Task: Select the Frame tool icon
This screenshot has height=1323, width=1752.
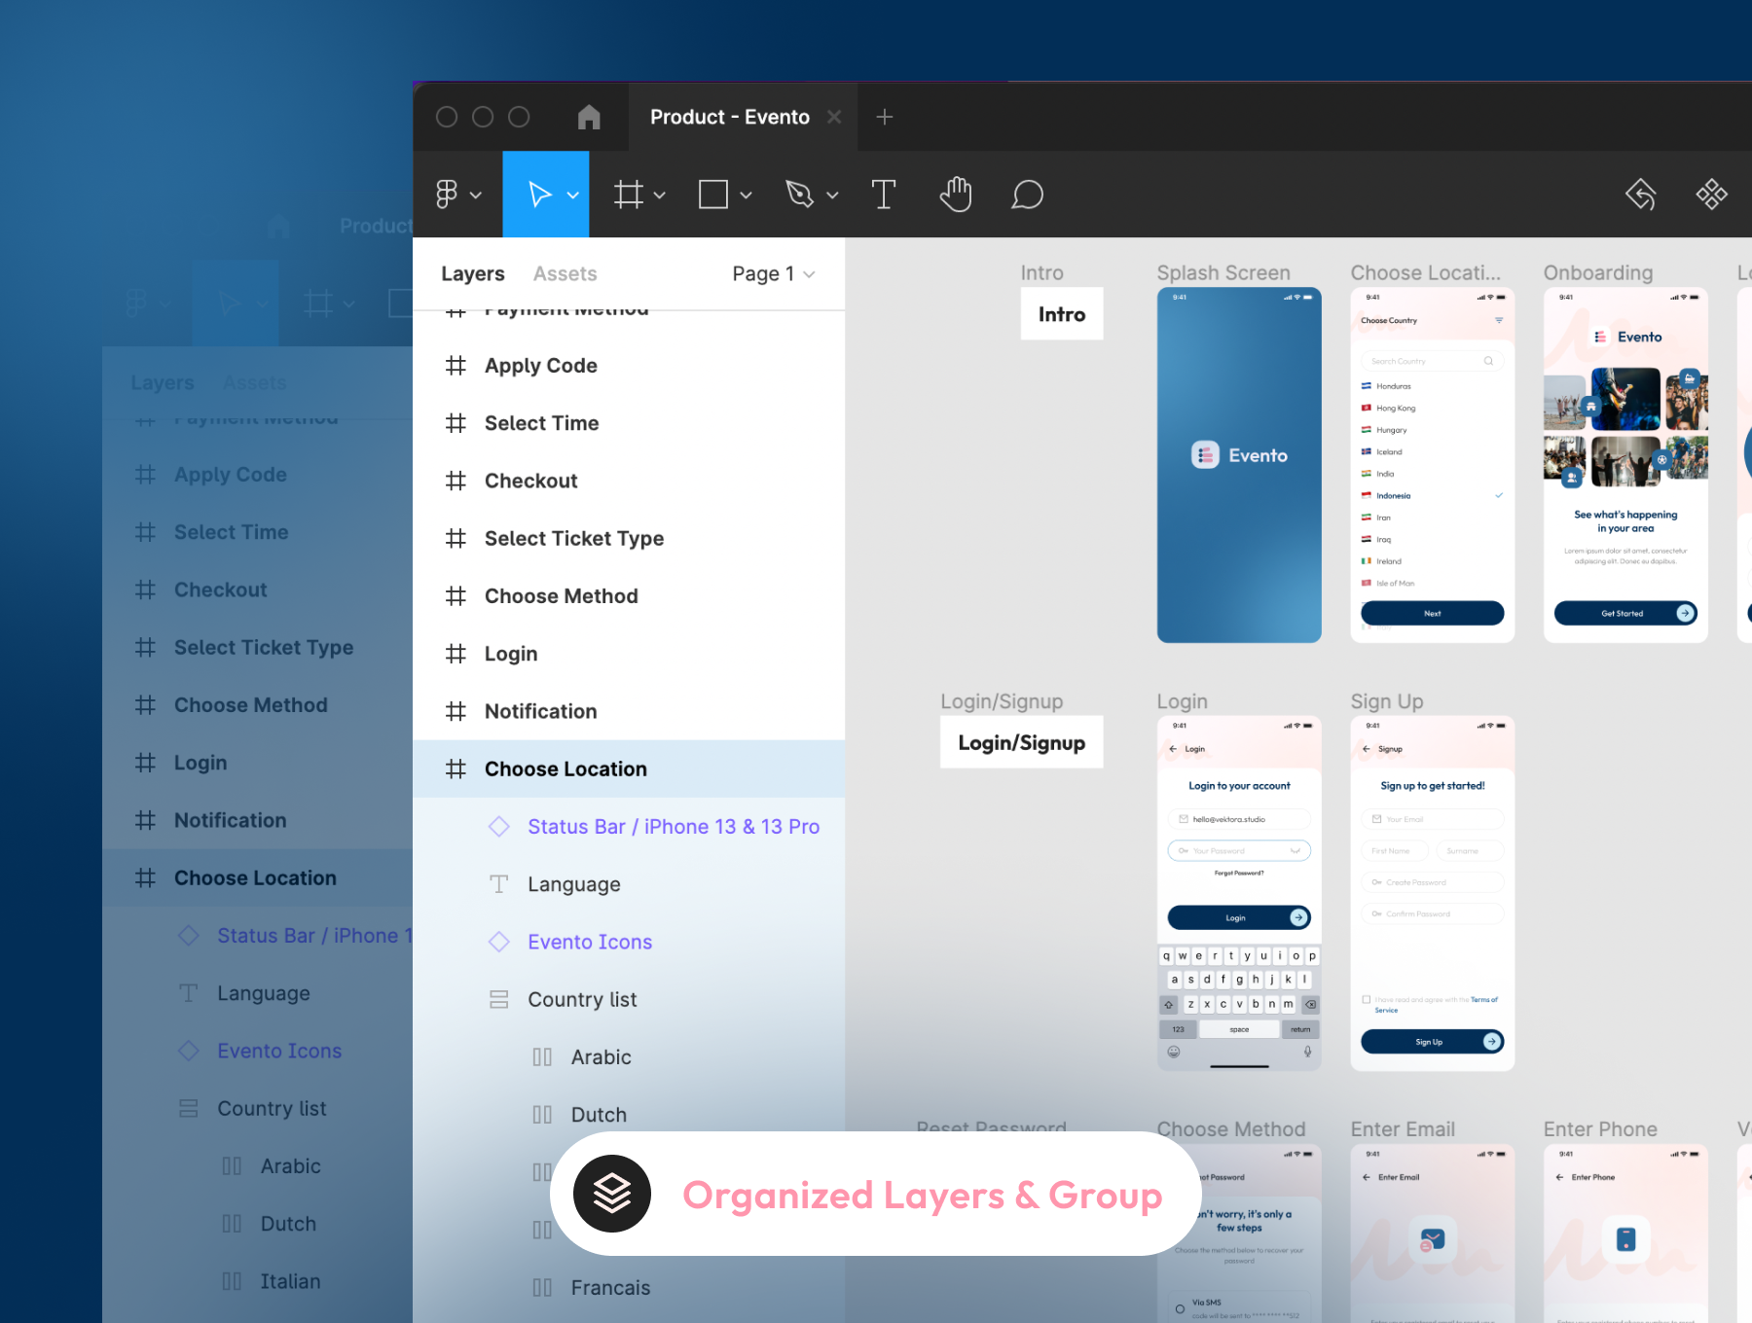Action: point(629,195)
